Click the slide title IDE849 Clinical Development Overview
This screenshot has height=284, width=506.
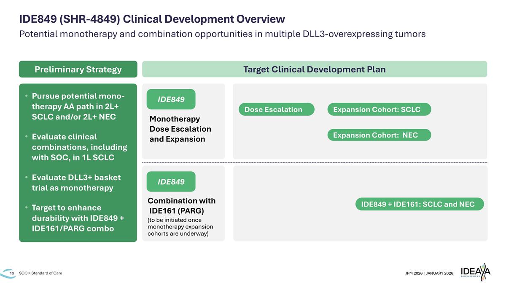(152, 19)
